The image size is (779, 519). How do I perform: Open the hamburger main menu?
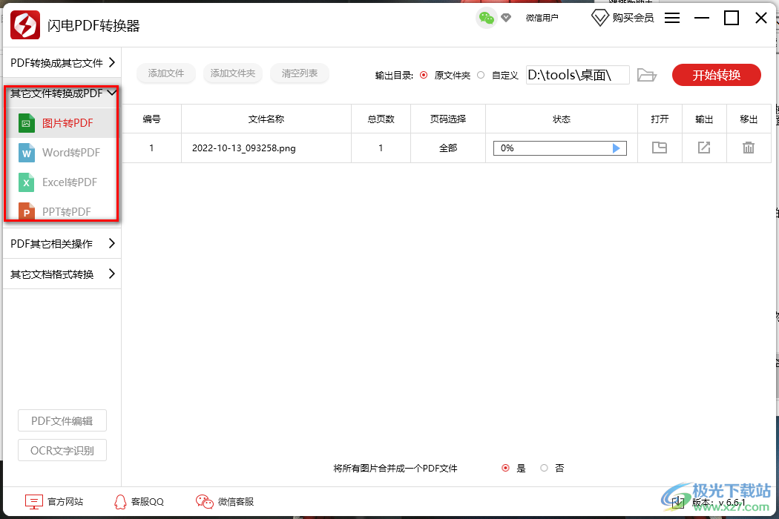coord(672,18)
